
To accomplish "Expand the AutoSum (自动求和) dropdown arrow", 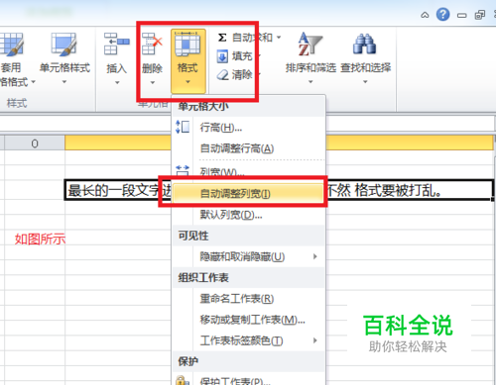I will coord(279,38).
